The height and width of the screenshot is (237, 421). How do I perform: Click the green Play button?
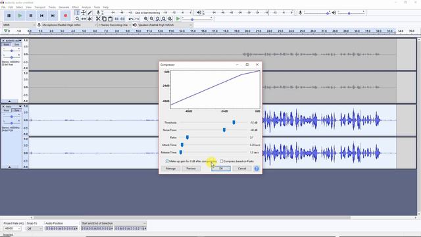pyautogui.click(x=20, y=16)
